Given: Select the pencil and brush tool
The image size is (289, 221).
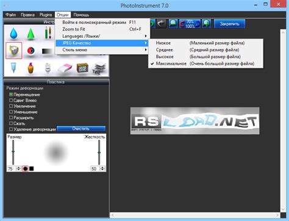Looking at the screenshot, I should click(48, 32).
